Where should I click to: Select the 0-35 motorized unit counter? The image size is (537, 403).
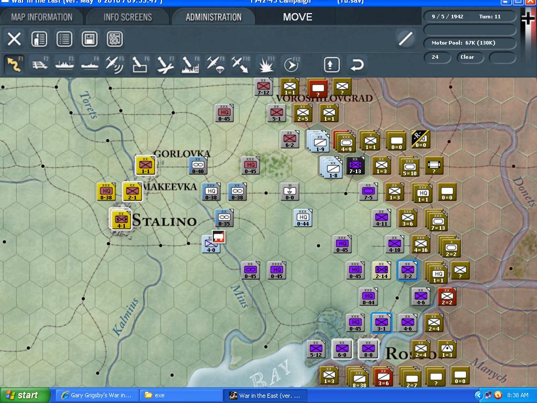tap(224, 218)
